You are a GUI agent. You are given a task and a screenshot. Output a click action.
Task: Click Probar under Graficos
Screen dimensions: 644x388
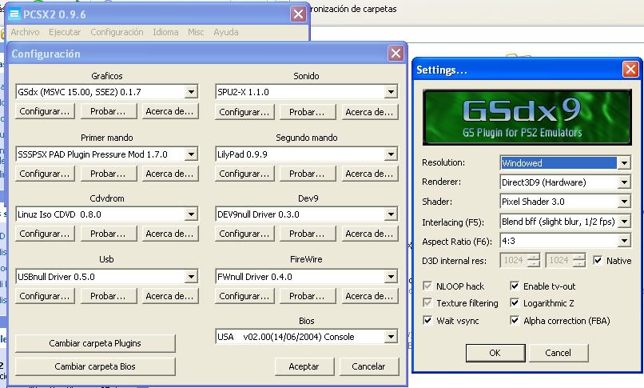[108, 111]
